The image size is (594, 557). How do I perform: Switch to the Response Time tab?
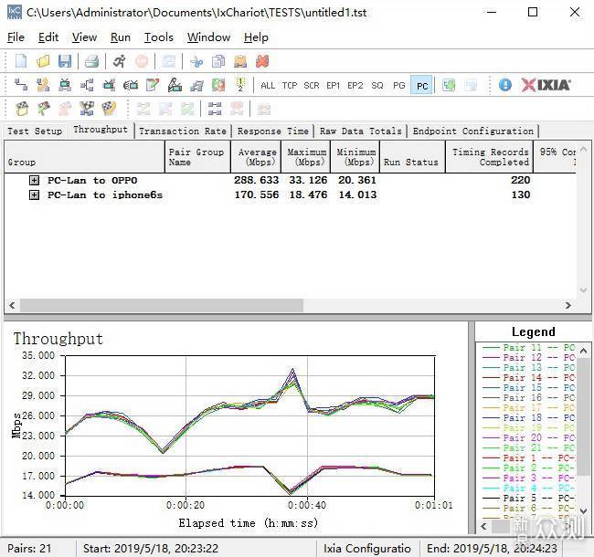[273, 131]
